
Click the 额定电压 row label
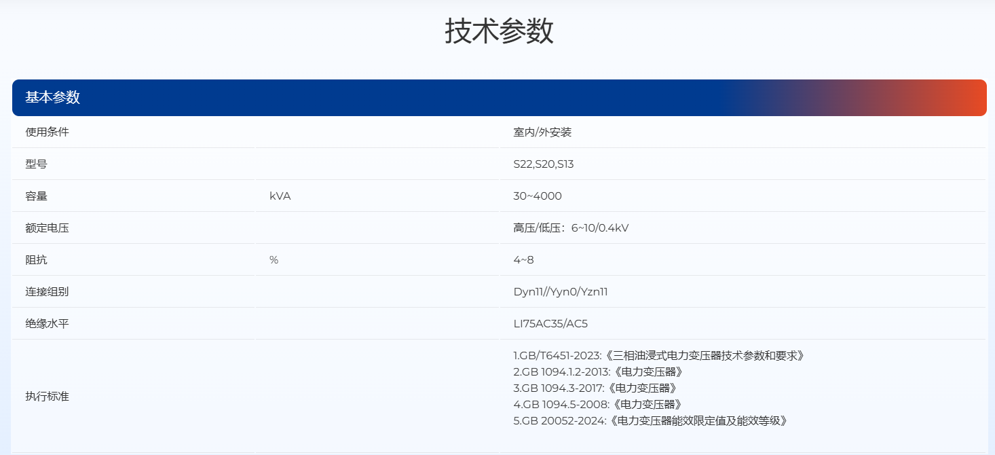[47, 228]
